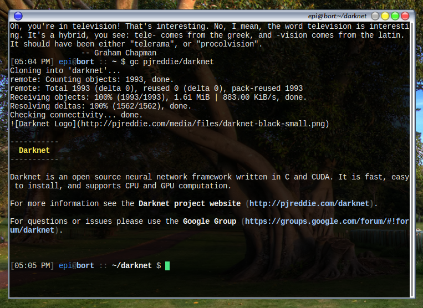The width and height of the screenshot is (423, 308).
Task: Click the Checking connectivity line
Action: point(77,115)
